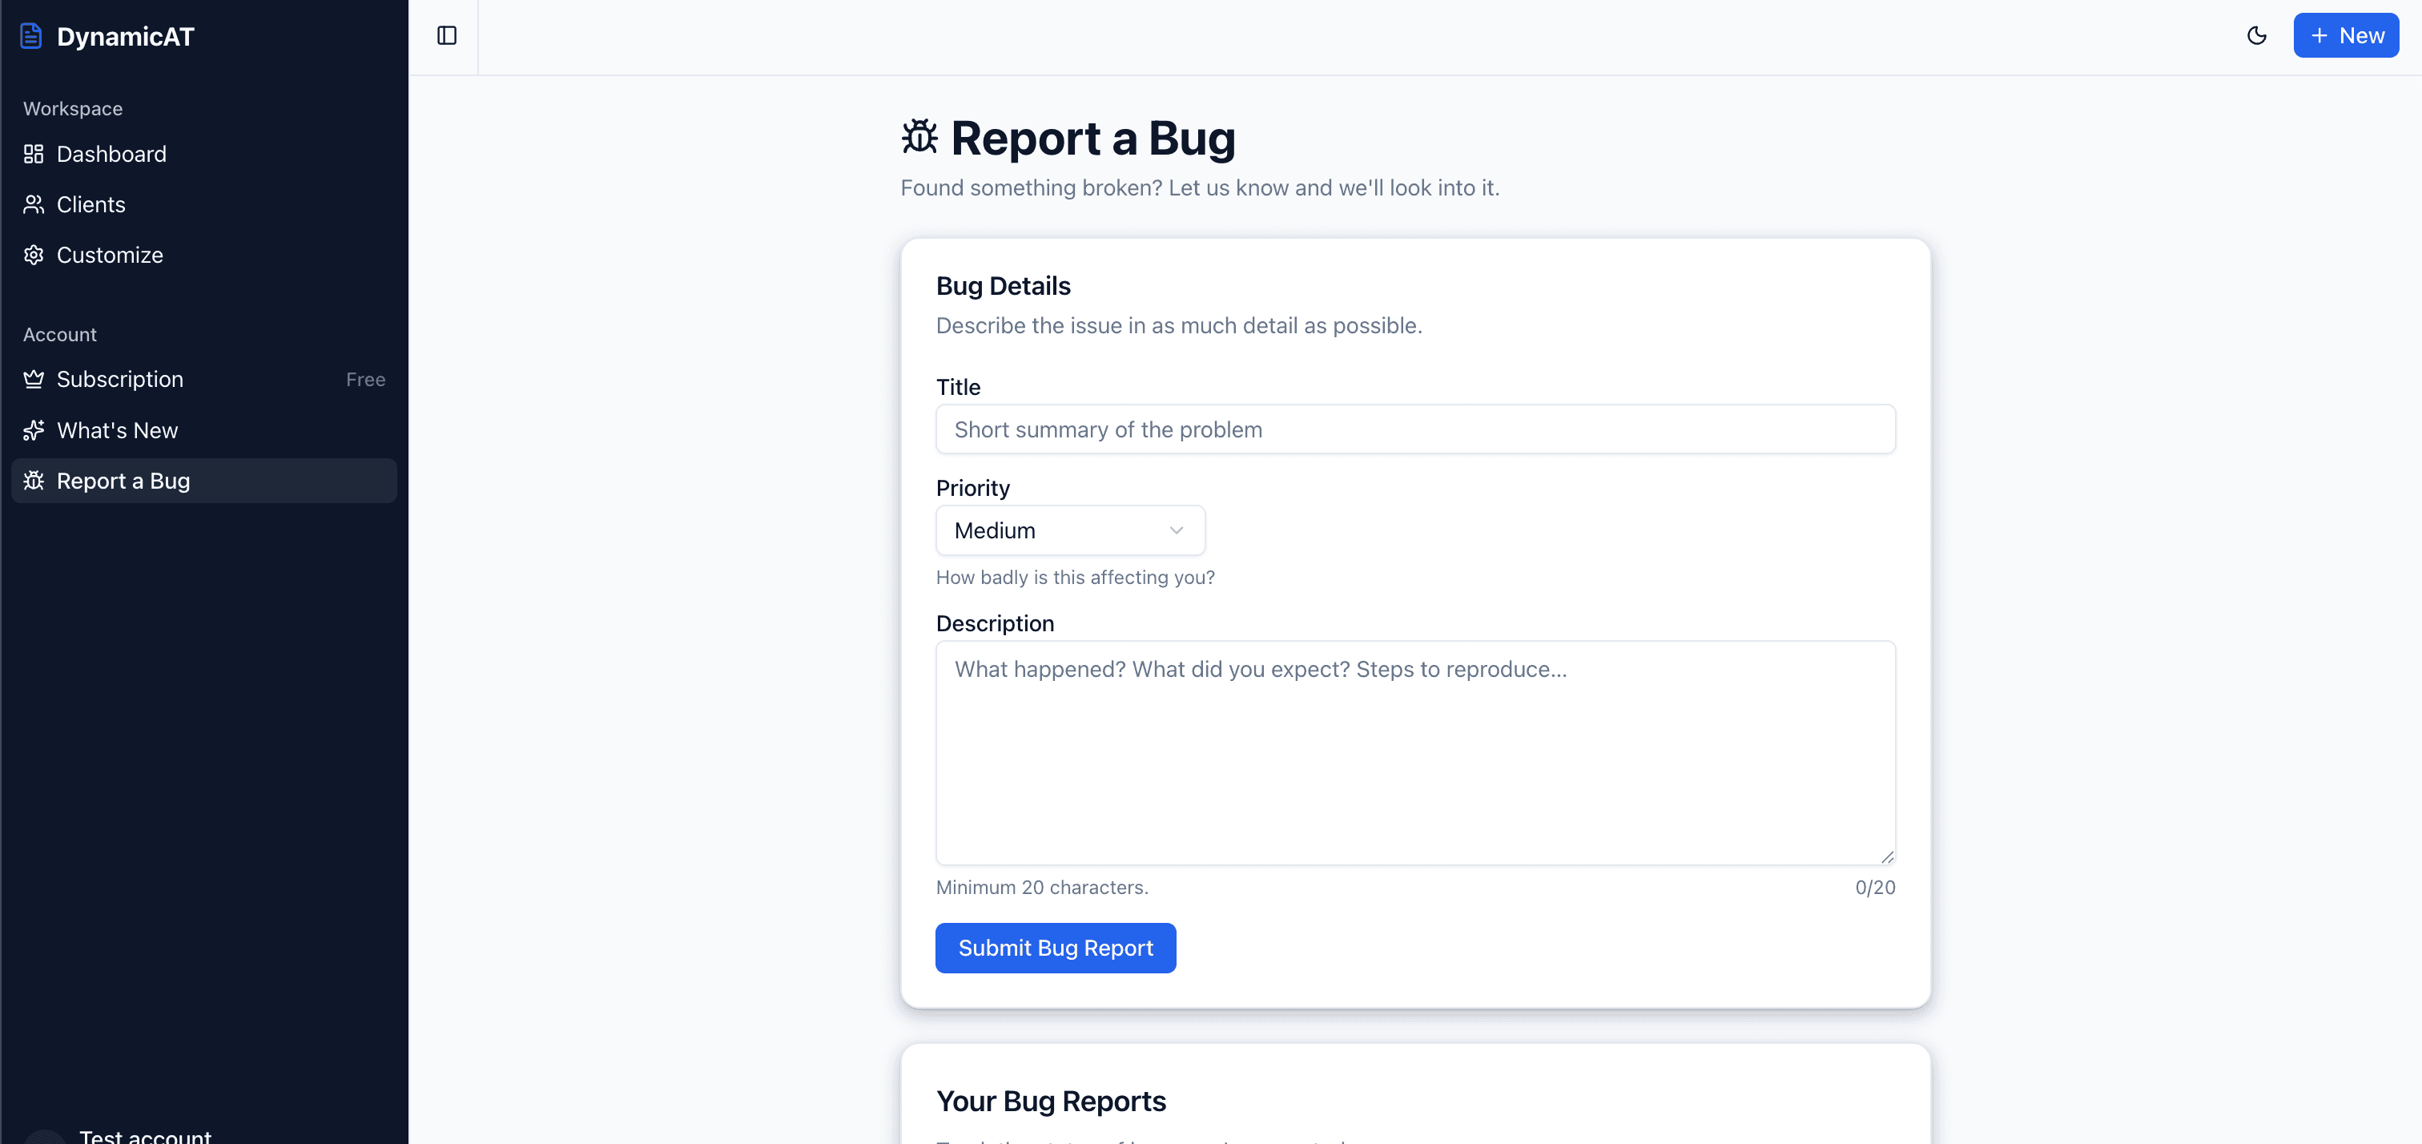Click the blue New button
This screenshot has height=1144, width=2422.
2346,36
